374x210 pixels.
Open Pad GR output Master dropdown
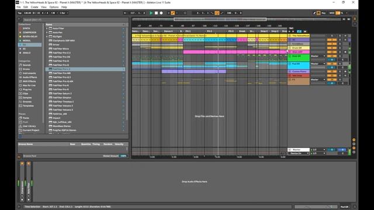pyautogui.click(x=318, y=64)
